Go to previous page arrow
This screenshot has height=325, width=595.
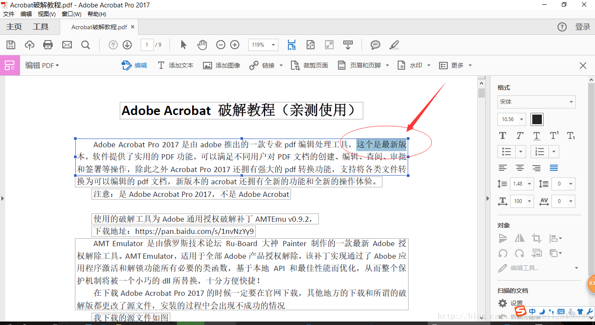click(x=113, y=45)
